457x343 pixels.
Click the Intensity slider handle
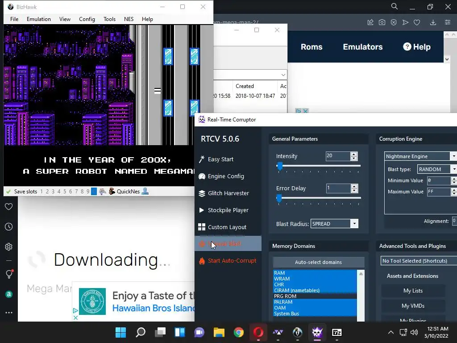[x=280, y=166]
